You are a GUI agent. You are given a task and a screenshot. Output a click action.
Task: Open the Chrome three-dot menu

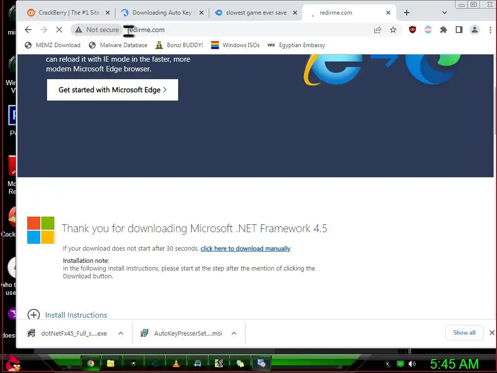pyautogui.click(x=490, y=30)
